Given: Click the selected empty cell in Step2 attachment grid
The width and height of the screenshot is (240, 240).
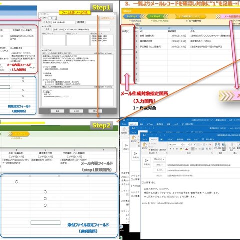Looking at the screenshot, I should tap(45, 223).
